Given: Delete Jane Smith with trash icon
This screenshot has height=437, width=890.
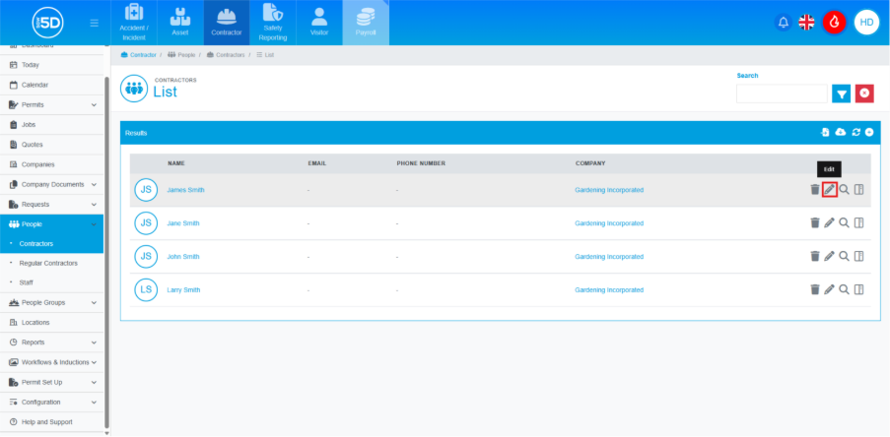Looking at the screenshot, I should pyautogui.click(x=815, y=222).
